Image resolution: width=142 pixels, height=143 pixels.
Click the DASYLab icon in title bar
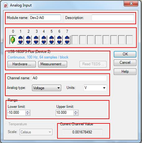[6, 5]
